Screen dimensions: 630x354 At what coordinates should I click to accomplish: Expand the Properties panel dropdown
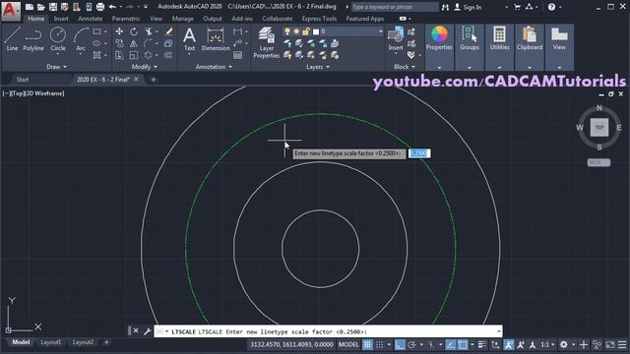click(439, 68)
